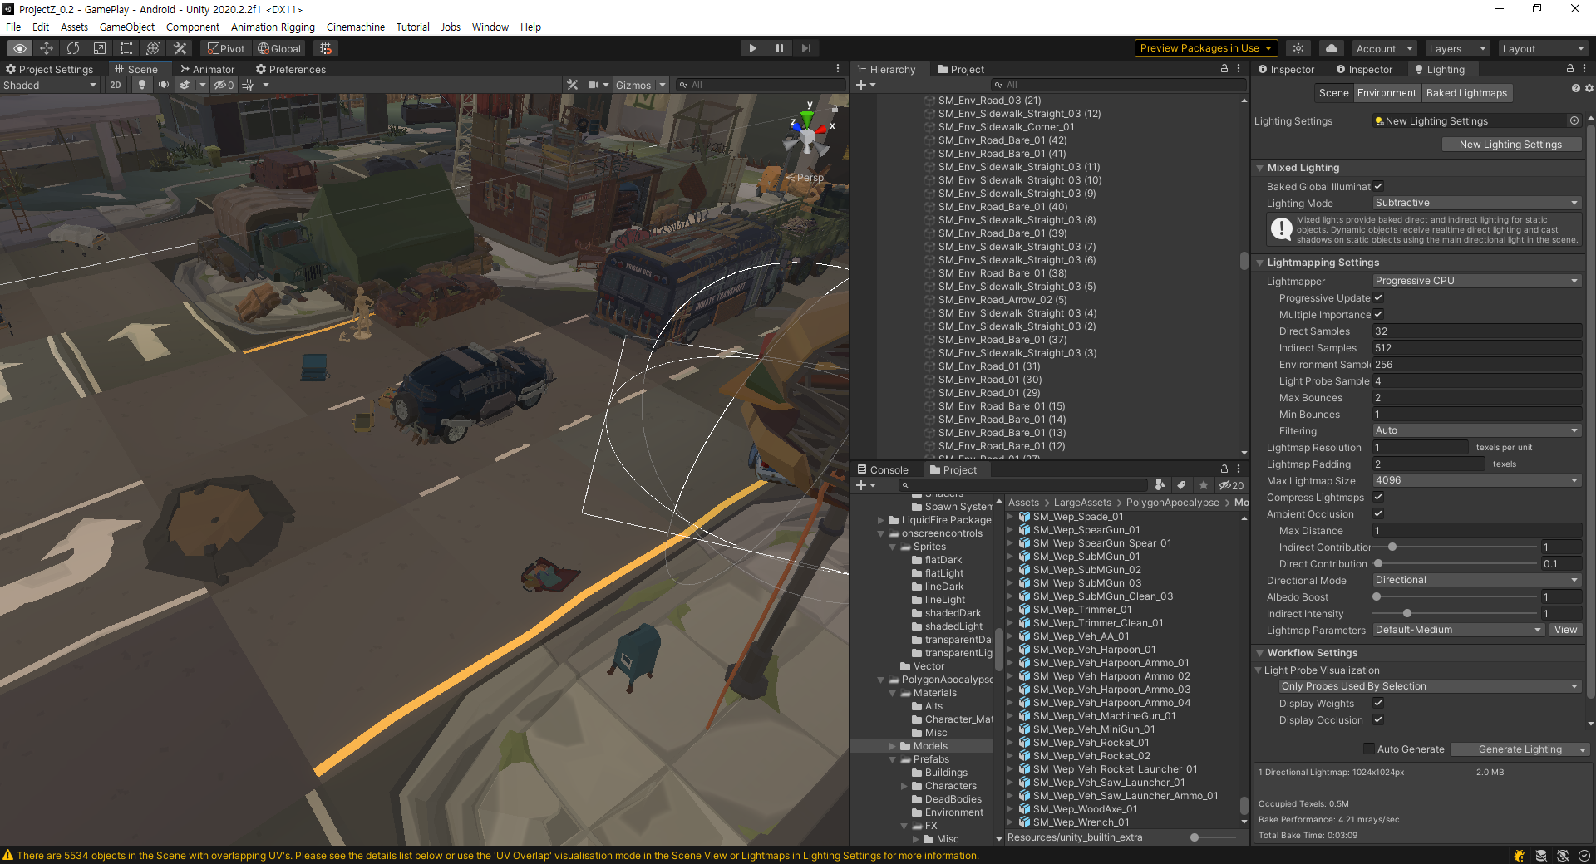Image resolution: width=1596 pixels, height=864 pixels.
Task: Open the Lighting Mode dropdown set to Subtractive
Action: (1475, 203)
